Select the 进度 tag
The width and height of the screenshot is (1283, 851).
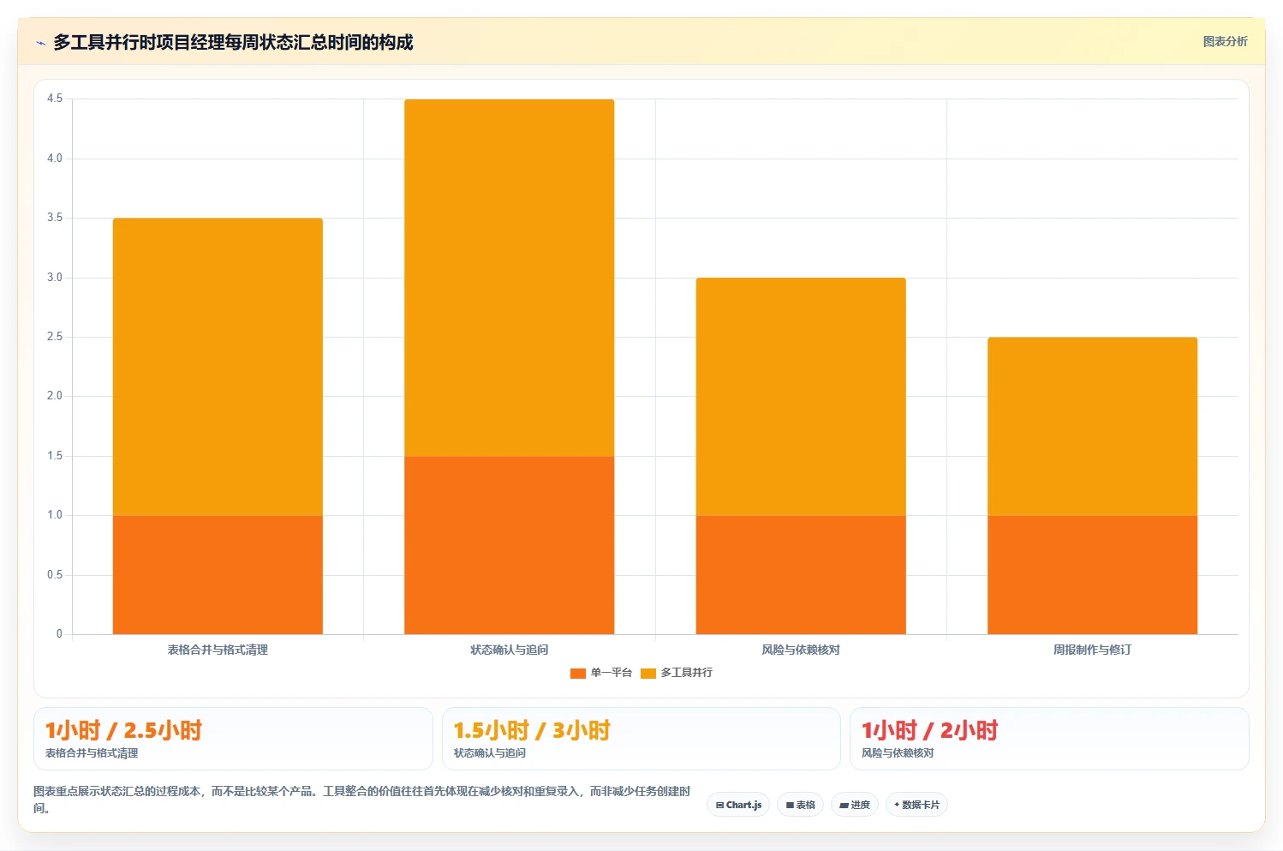pos(855,805)
